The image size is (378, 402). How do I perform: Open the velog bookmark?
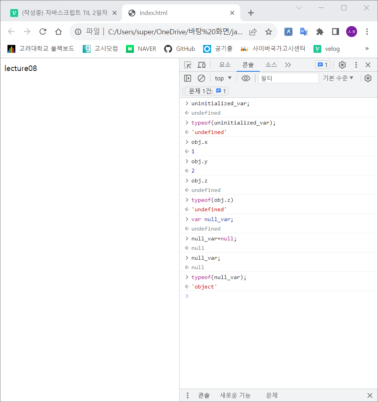point(327,48)
